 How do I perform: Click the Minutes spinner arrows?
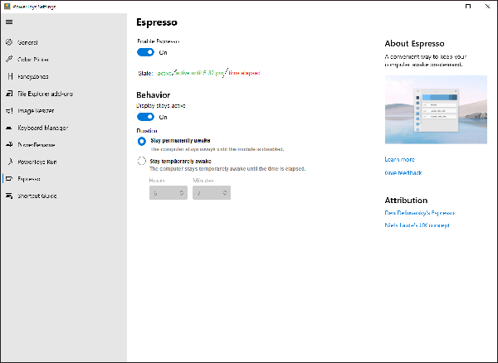(225, 193)
